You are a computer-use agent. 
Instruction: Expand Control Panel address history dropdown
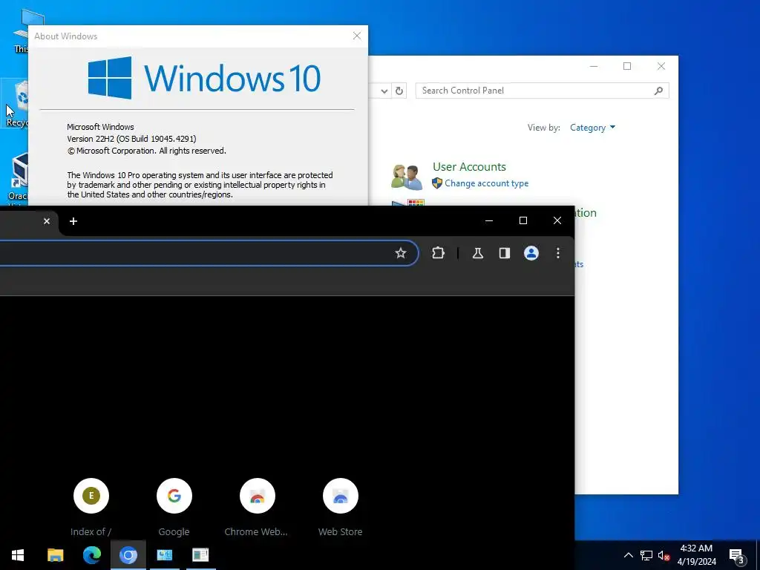click(384, 91)
